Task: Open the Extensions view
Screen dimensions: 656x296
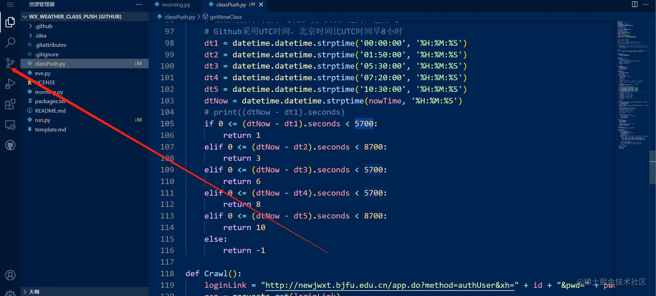Action: point(10,104)
